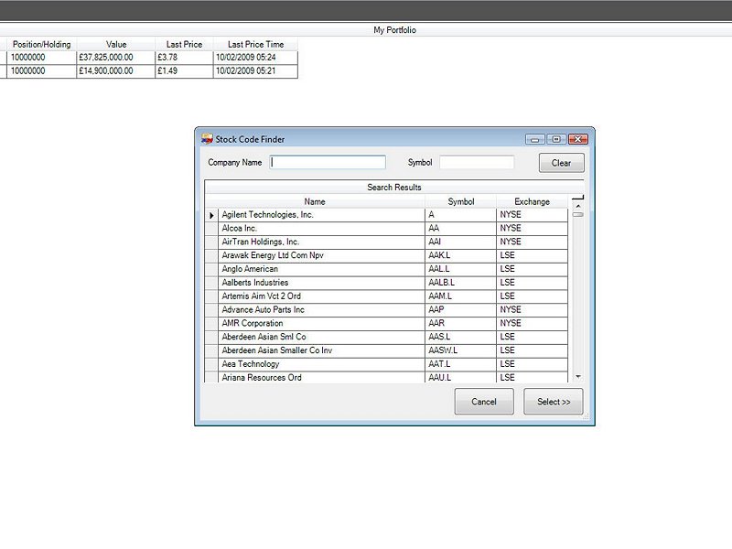Select Aberdeen Asian Sml Co row
This screenshot has height=549, width=732.
pyautogui.click(x=386, y=337)
